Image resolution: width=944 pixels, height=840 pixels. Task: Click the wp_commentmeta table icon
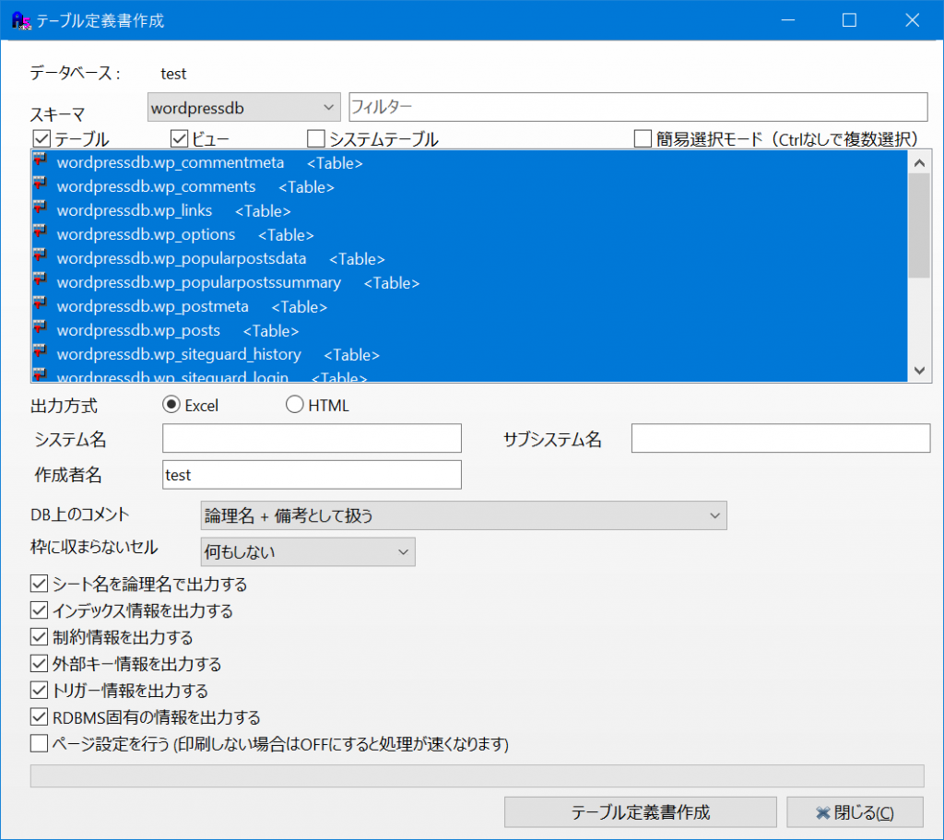click(40, 160)
